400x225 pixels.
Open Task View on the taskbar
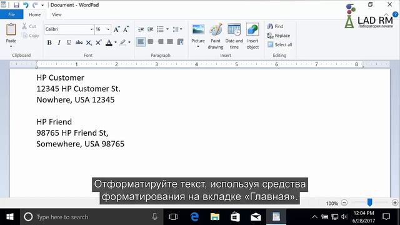173,217
